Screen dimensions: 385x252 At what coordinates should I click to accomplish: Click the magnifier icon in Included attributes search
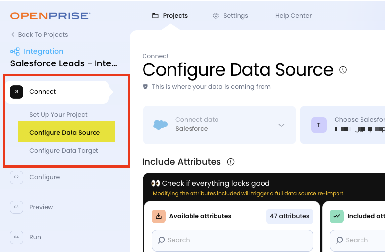pyautogui.click(x=339, y=240)
